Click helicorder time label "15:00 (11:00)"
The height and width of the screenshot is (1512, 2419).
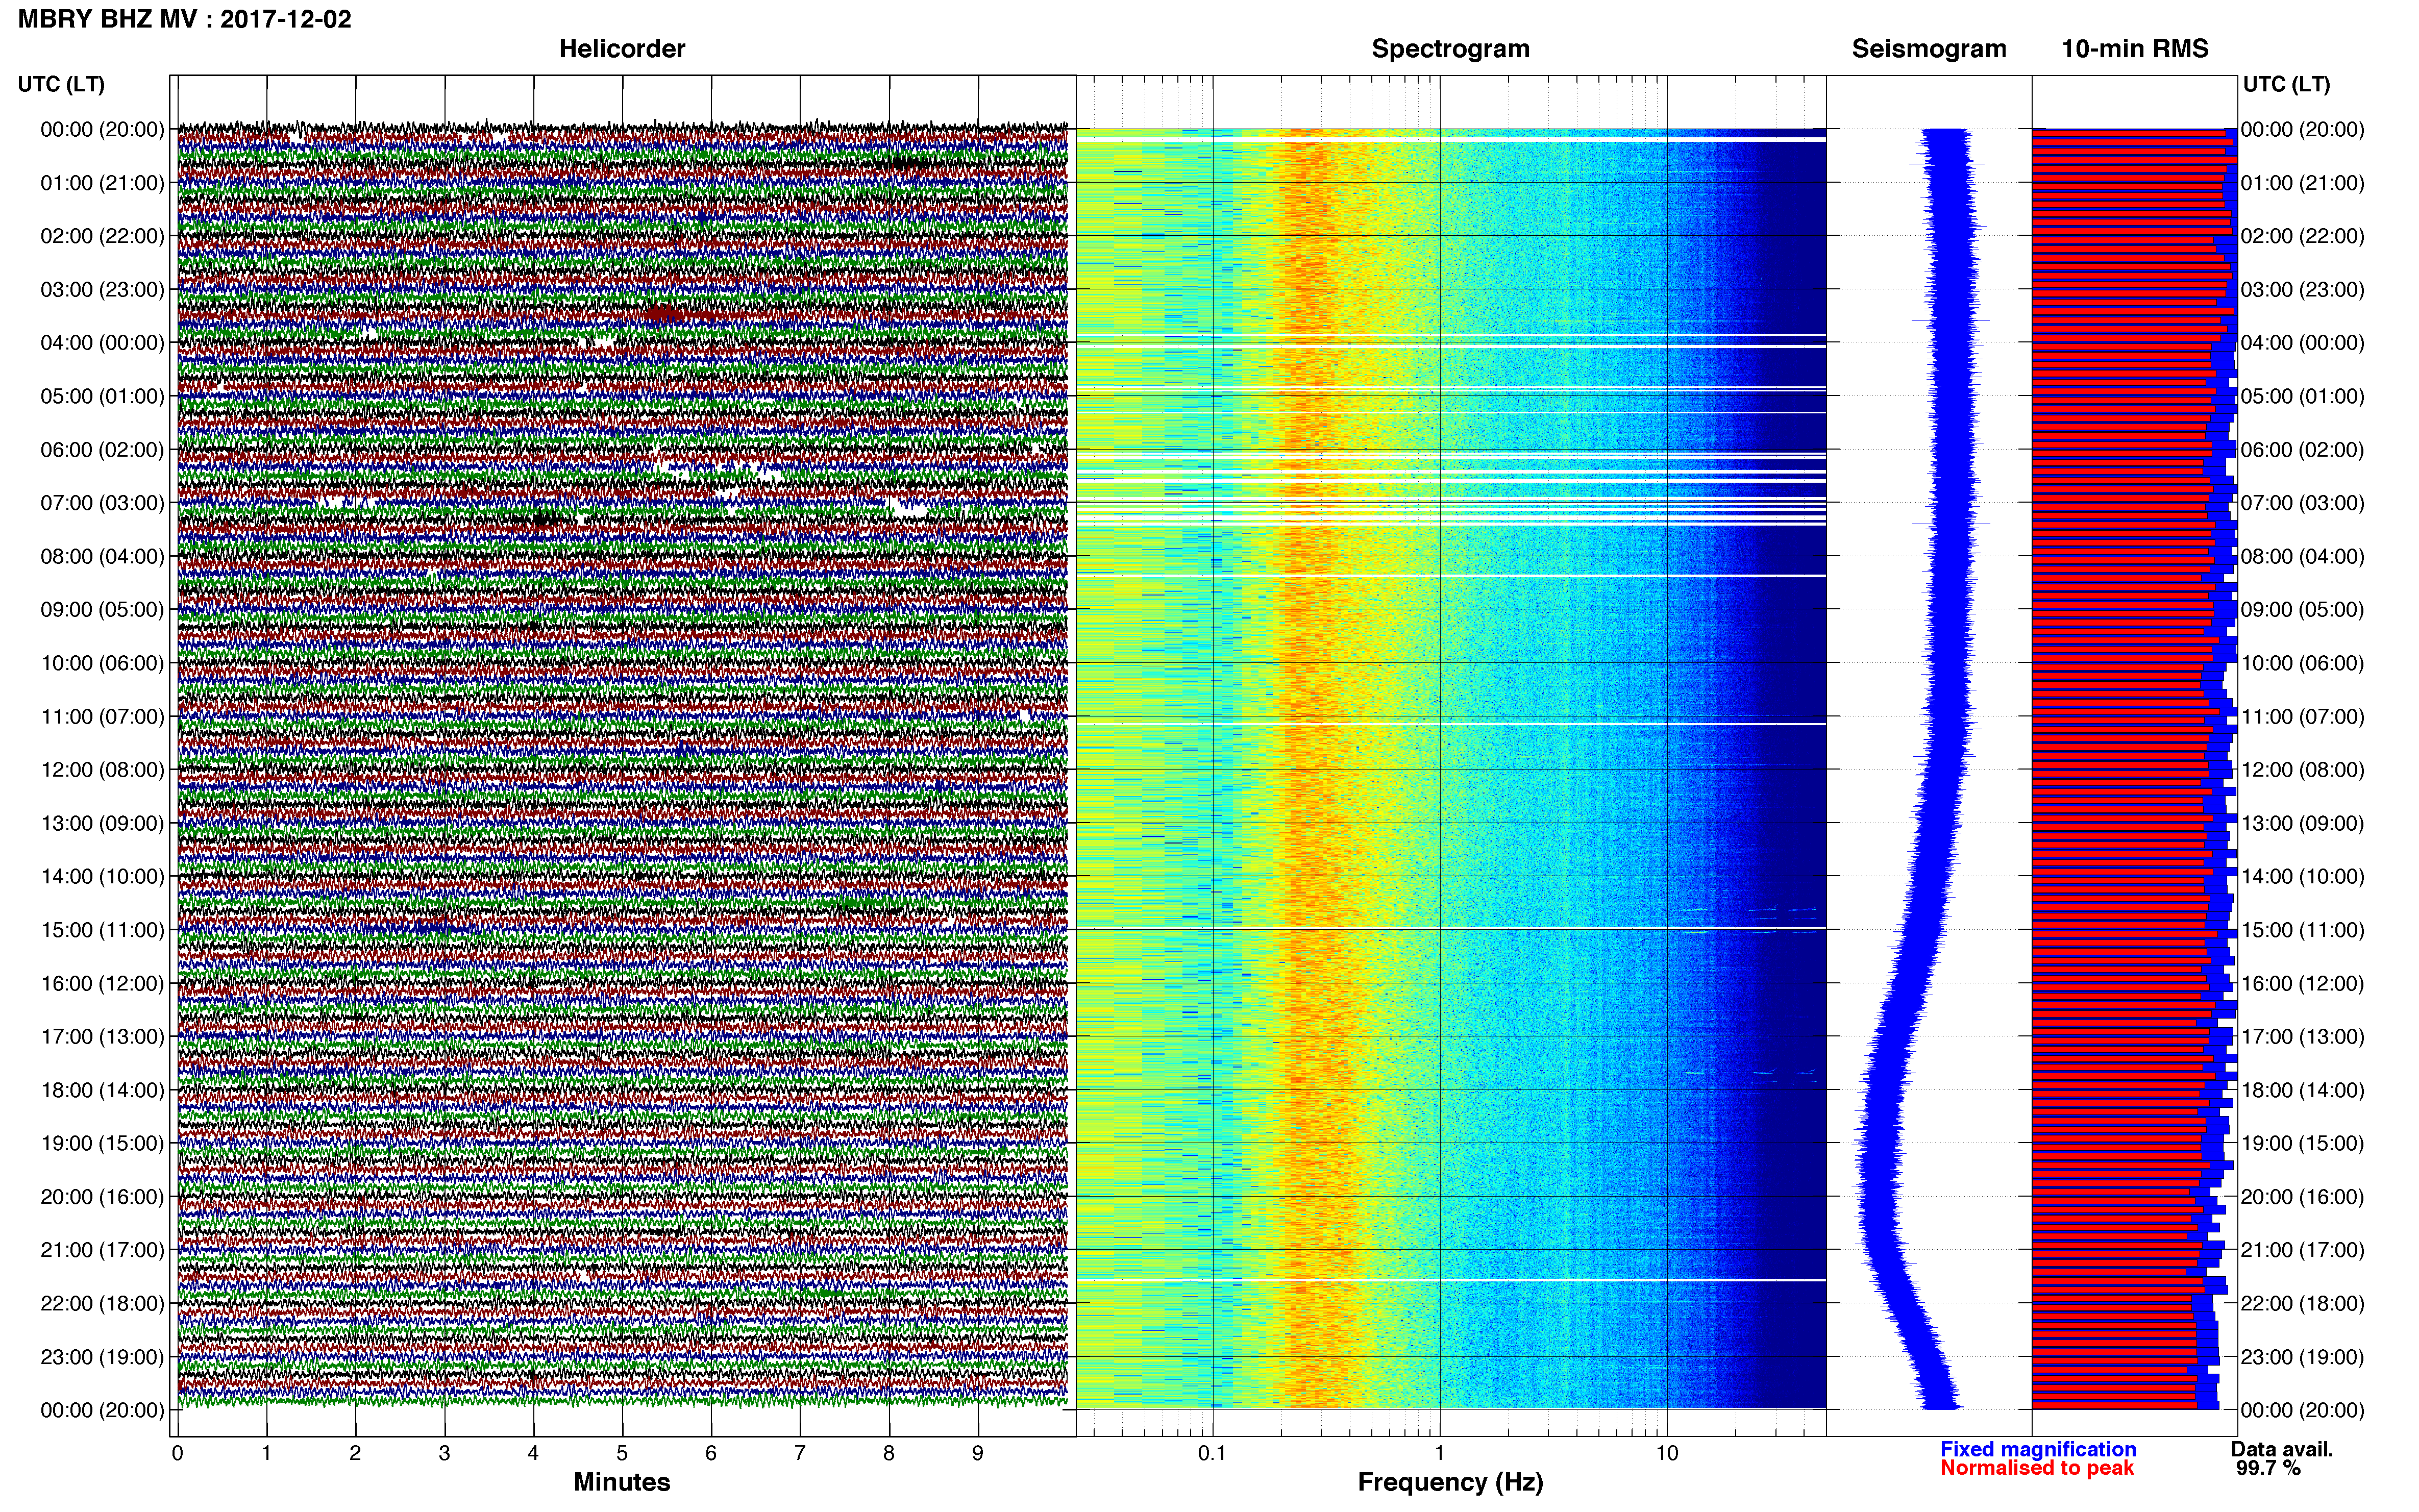pyautogui.click(x=102, y=930)
